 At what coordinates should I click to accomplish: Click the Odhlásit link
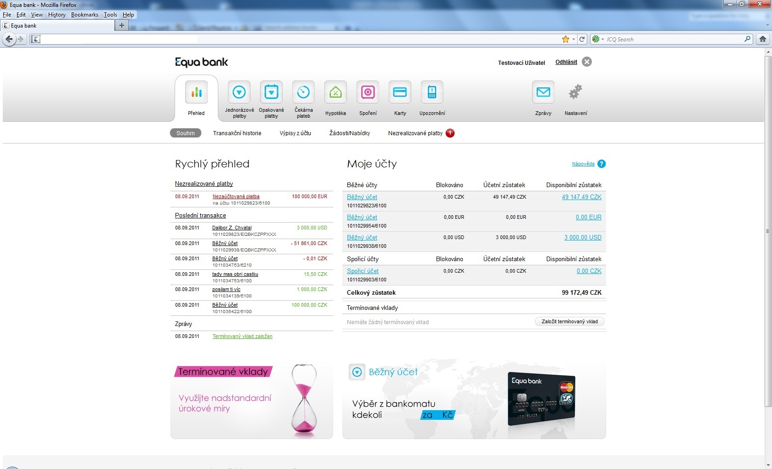[566, 62]
